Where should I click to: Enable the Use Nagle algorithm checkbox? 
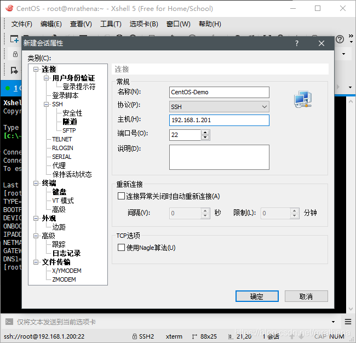click(x=121, y=247)
